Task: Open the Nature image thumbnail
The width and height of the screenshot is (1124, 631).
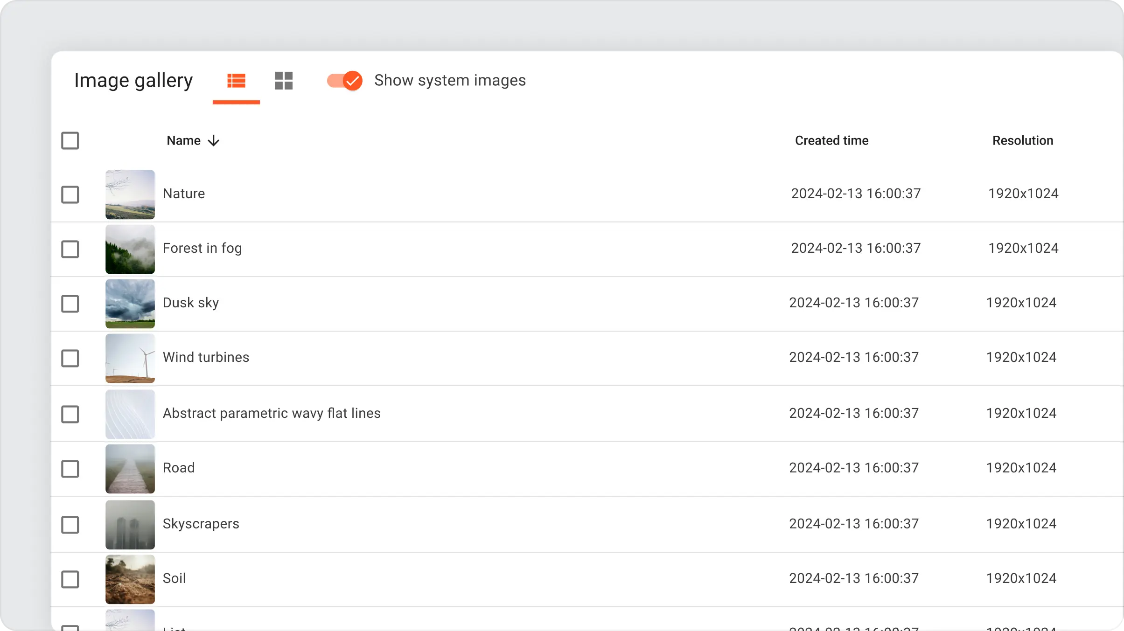Action: (x=130, y=194)
